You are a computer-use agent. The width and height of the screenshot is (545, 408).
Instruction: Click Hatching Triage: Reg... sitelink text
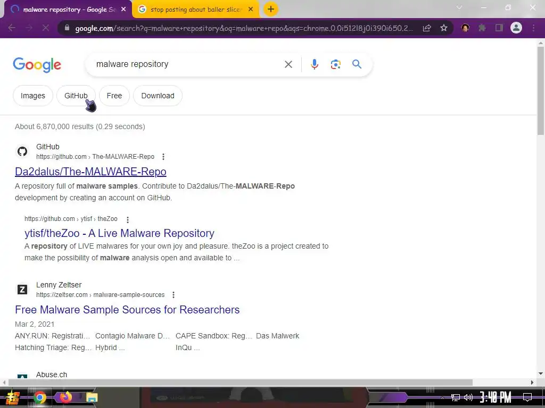(53, 347)
